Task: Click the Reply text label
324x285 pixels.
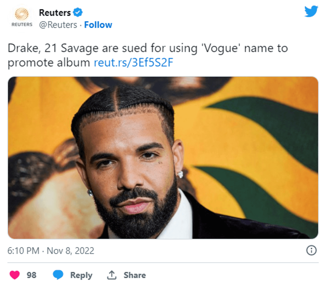Action: (81, 275)
